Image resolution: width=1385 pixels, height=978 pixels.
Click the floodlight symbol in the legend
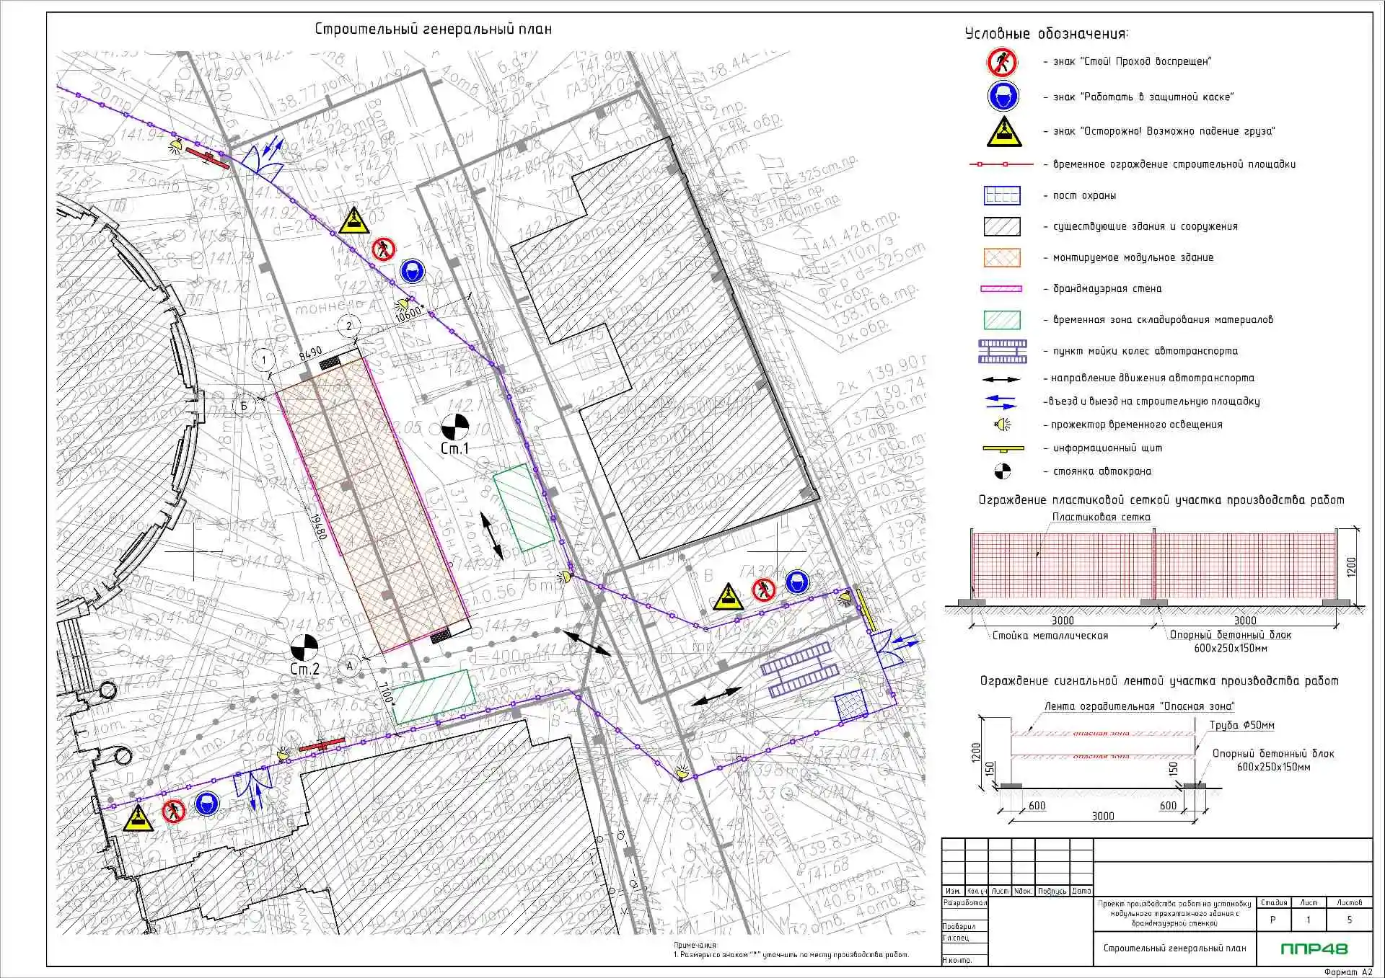point(1002,424)
